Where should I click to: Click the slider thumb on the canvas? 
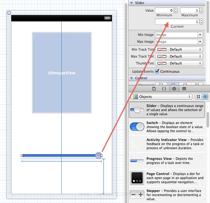pos(98,155)
